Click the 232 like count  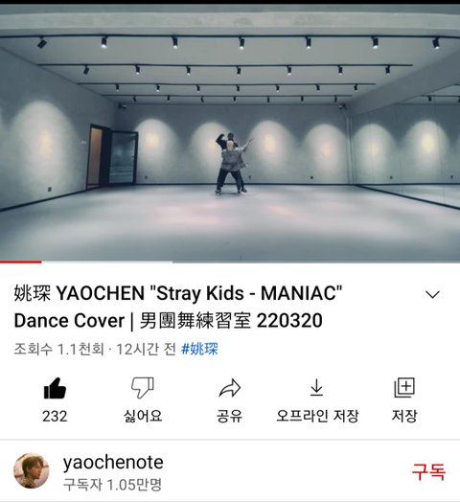pyautogui.click(x=55, y=416)
